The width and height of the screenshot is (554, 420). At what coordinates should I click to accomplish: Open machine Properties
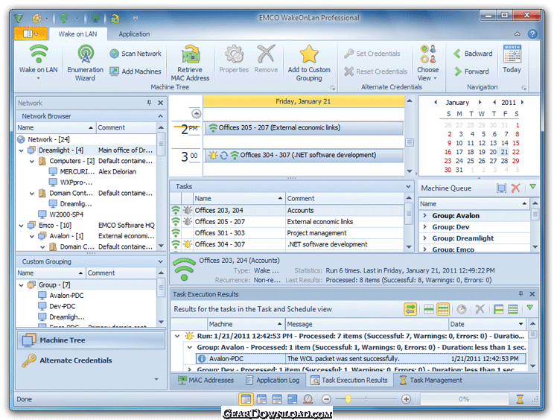click(234, 60)
